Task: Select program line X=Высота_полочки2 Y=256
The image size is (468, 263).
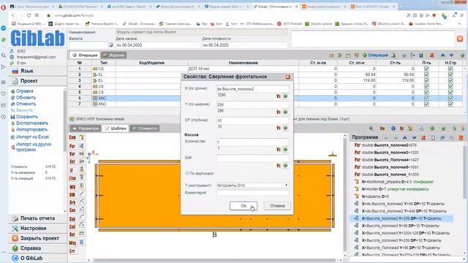Action: pos(401,218)
